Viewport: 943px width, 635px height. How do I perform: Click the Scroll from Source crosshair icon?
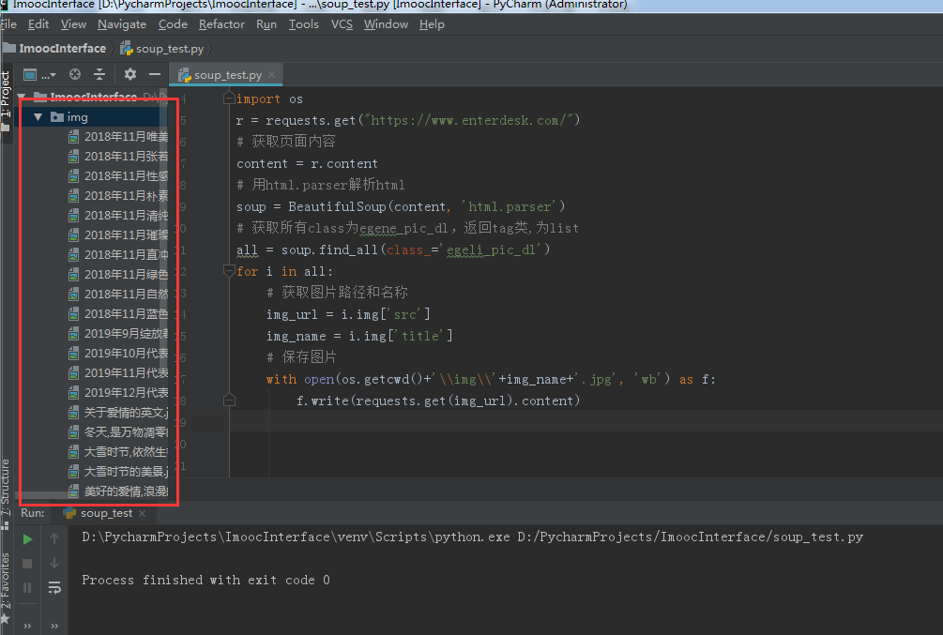pyautogui.click(x=74, y=74)
